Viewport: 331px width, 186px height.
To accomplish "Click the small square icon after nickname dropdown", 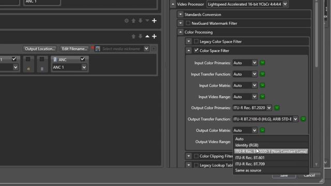I will [154, 49].
